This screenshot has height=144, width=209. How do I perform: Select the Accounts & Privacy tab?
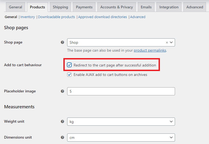point(117,7)
